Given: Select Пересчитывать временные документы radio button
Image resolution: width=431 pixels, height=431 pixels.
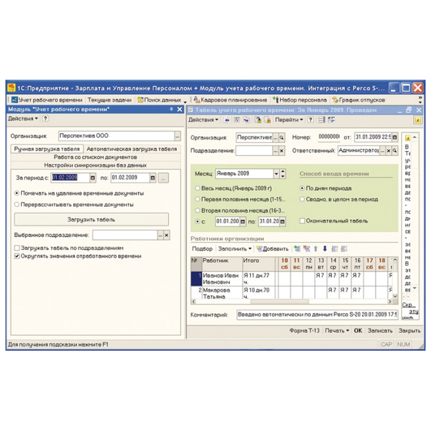Looking at the screenshot, I should click(x=17, y=204).
